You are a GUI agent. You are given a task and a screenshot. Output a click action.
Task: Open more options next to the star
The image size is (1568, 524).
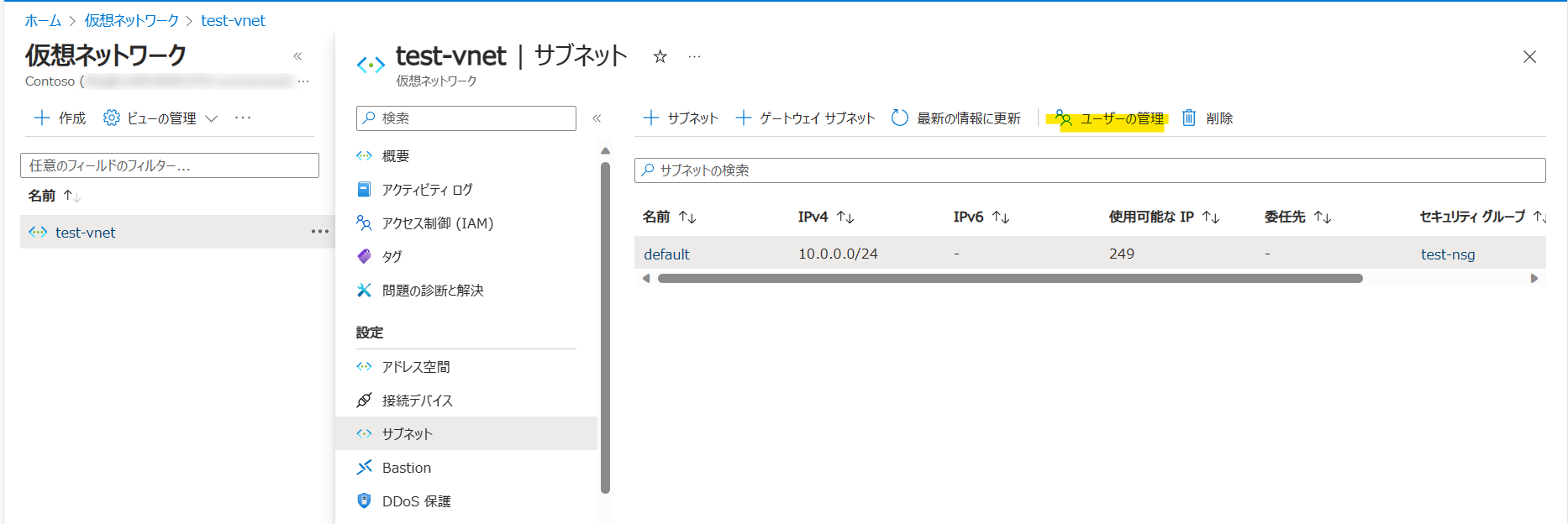pyautogui.click(x=694, y=56)
